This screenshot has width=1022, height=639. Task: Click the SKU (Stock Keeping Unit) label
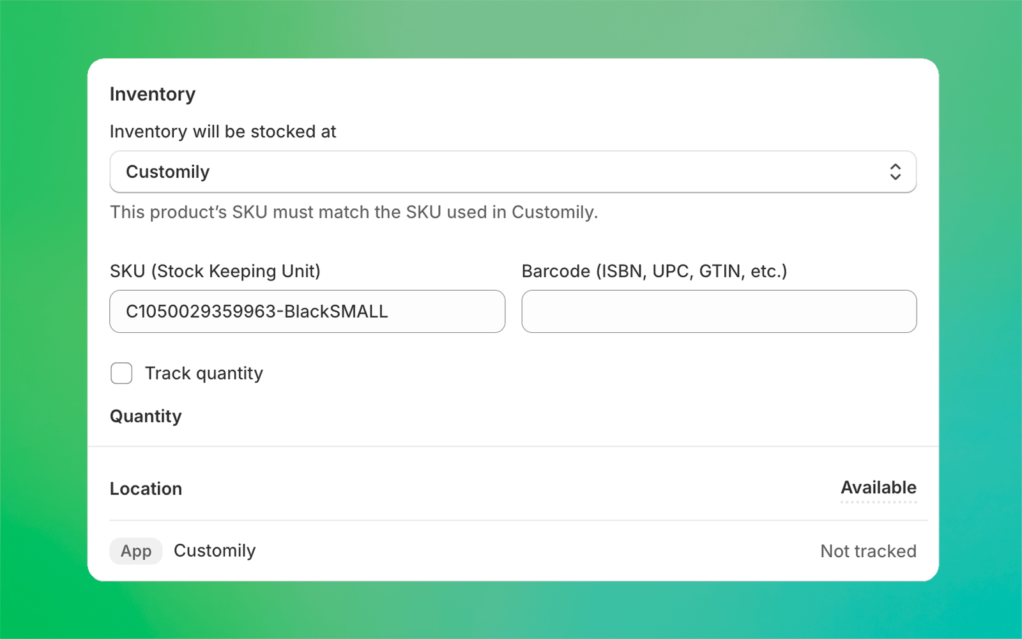point(215,271)
